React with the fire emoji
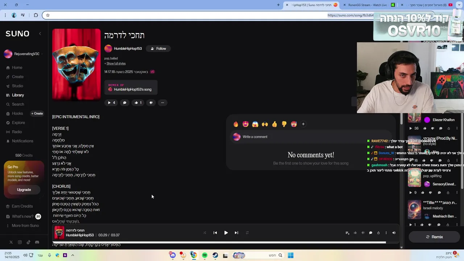 [236, 124]
